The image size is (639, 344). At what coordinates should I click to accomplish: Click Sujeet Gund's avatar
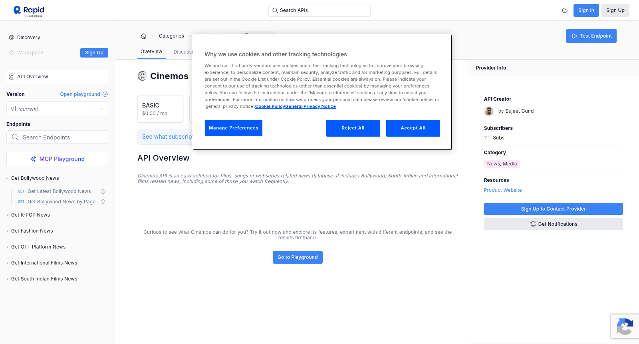point(489,111)
